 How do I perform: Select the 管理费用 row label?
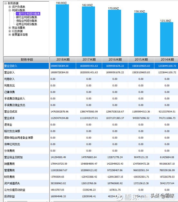click(9, 170)
